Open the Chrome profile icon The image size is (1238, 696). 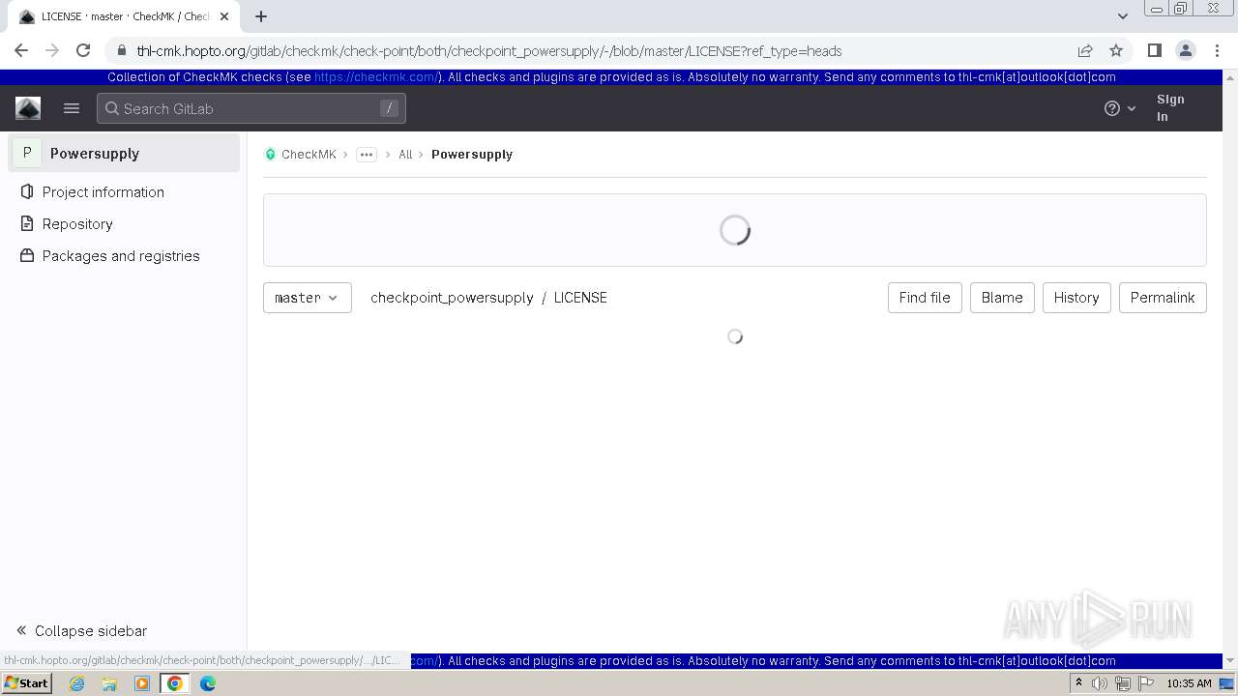coord(1185,51)
